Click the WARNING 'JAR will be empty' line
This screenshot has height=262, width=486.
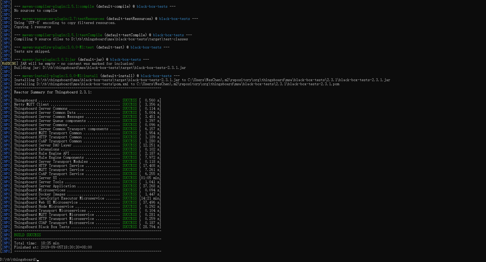67,64
